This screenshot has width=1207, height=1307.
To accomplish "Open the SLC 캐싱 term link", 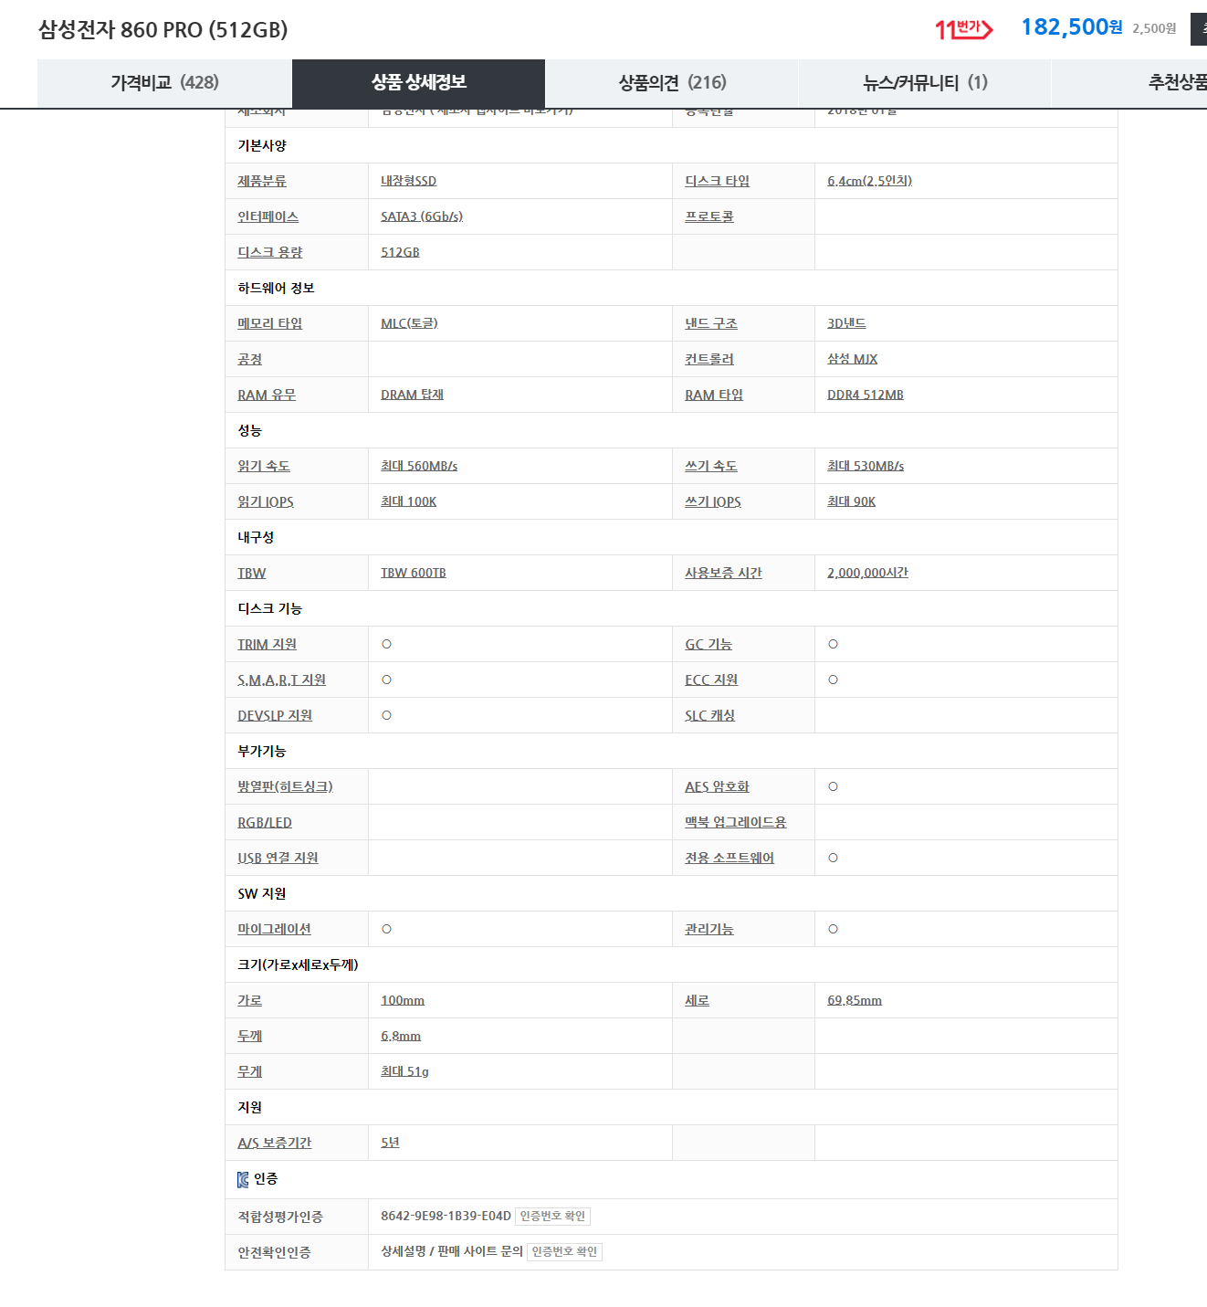I will pyautogui.click(x=709, y=715).
